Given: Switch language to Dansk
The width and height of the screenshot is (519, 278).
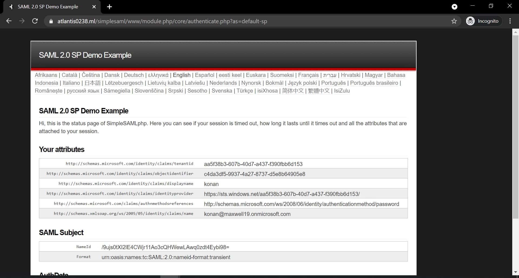Looking at the screenshot, I should (x=112, y=75).
